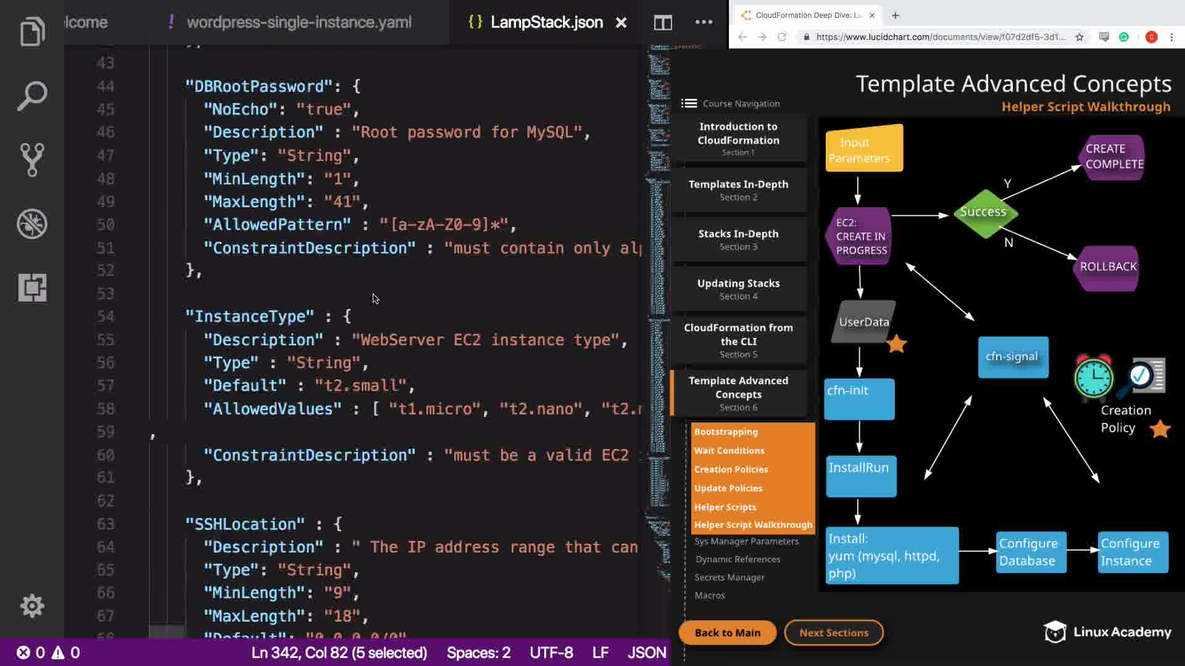Open the Extensions view icon
Screen dimensions: 1185x666
click(x=32, y=287)
